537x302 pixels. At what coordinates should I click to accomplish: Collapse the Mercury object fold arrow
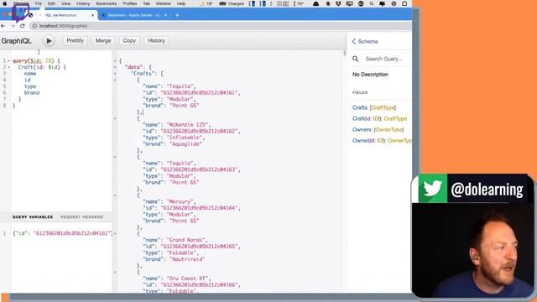pyautogui.click(x=115, y=195)
